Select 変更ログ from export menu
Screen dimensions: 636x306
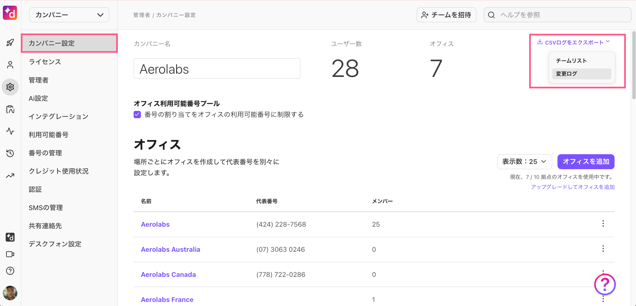581,74
